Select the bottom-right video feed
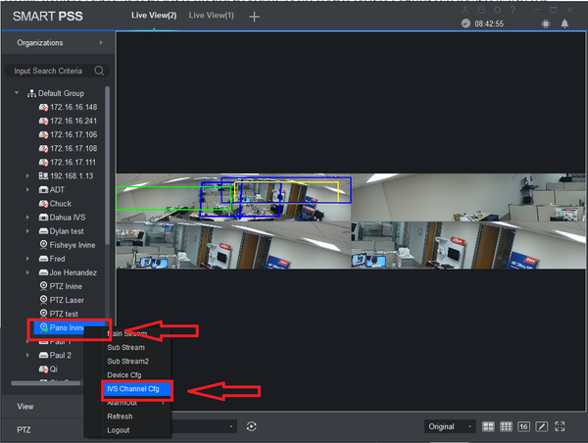The height and width of the screenshot is (443, 588). [x=468, y=245]
